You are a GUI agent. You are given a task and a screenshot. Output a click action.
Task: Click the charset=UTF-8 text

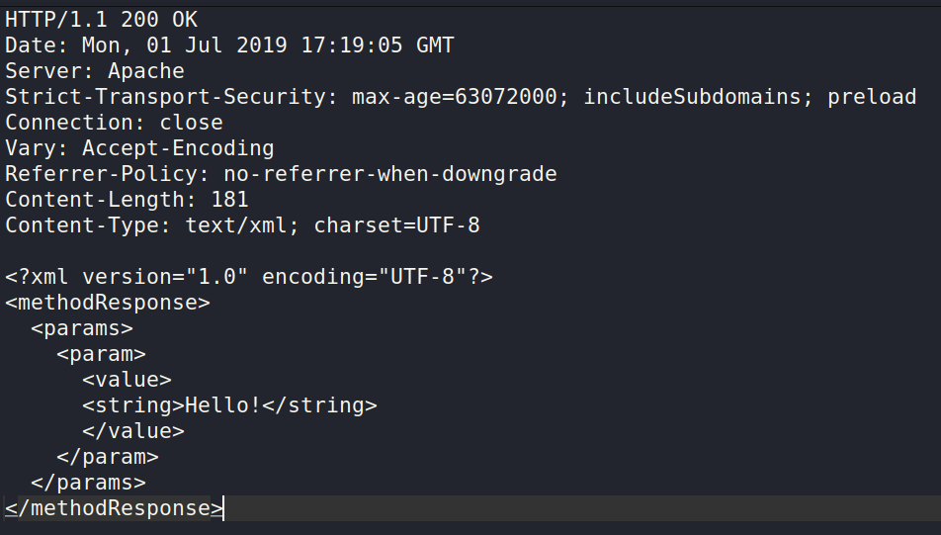396,225
